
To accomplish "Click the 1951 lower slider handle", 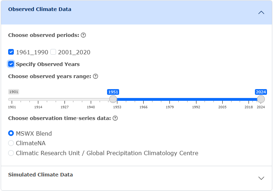I will (113, 99).
